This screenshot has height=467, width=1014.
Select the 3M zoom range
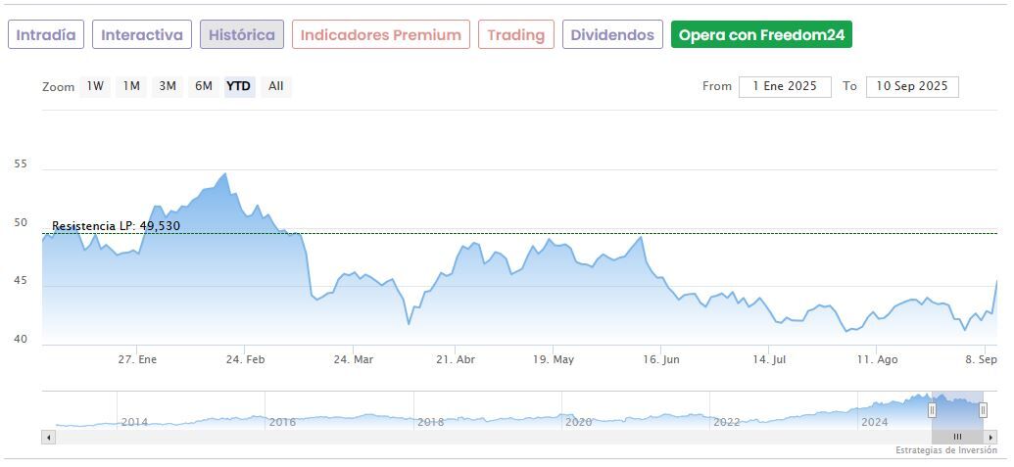pyautogui.click(x=168, y=86)
